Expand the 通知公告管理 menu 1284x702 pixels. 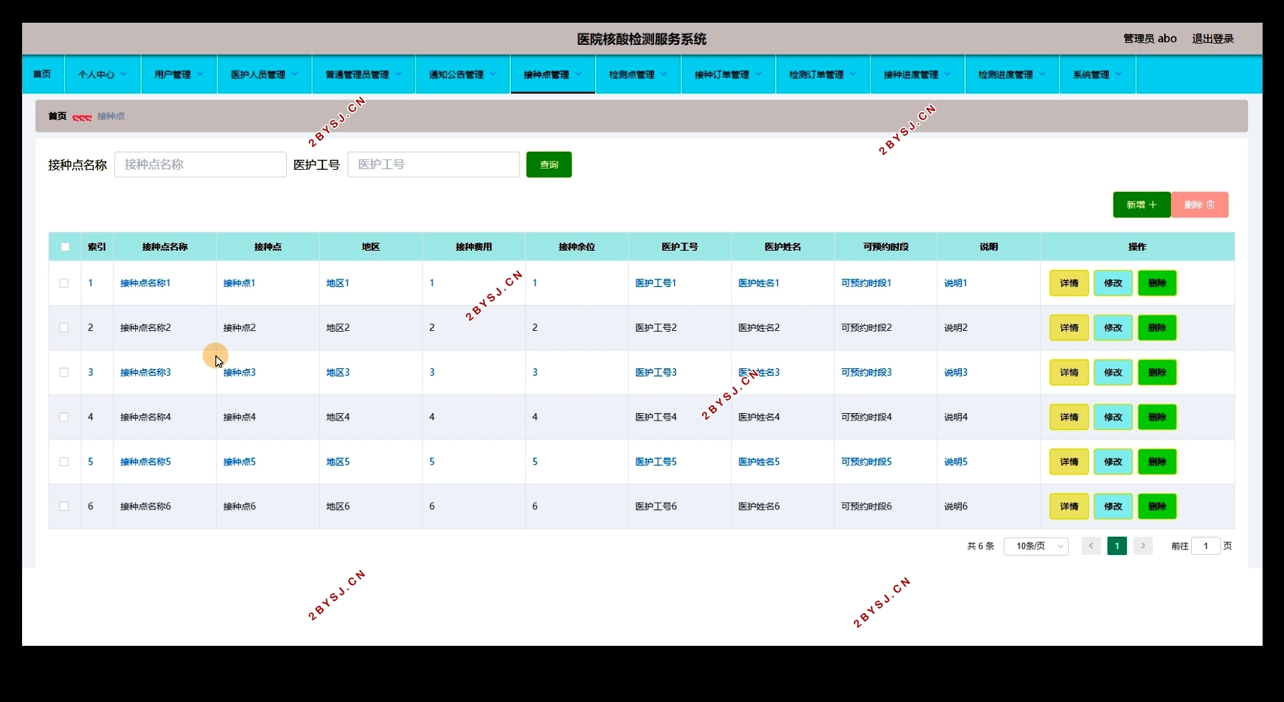pyautogui.click(x=463, y=74)
